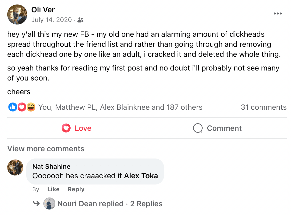Viewport: 291px width, 215px height.
Task: Click the red heart reaction icon
Action: 22,107
